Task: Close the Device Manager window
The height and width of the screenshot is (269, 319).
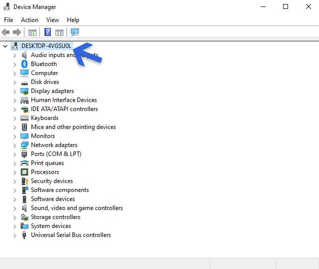Action: 309,6
